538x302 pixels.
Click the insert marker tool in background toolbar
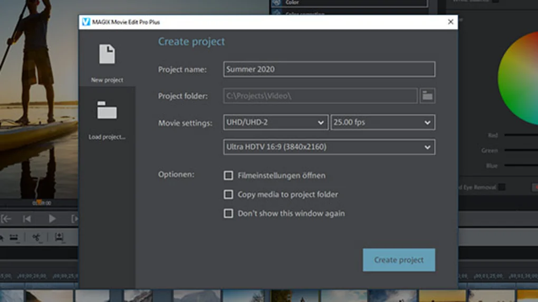(59, 237)
